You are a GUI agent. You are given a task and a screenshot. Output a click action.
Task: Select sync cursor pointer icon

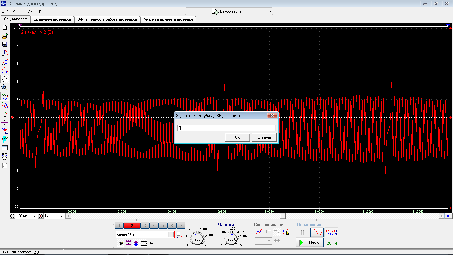tap(286, 232)
